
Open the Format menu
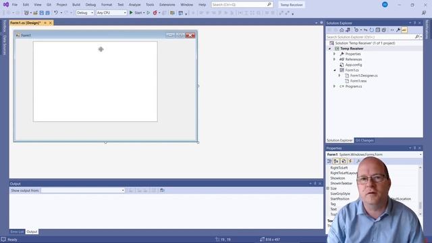pos(107,5)
